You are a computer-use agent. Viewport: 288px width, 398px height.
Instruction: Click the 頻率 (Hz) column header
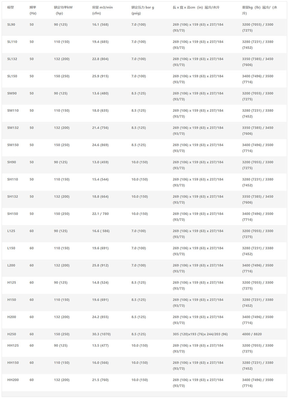tap(33, 10)
